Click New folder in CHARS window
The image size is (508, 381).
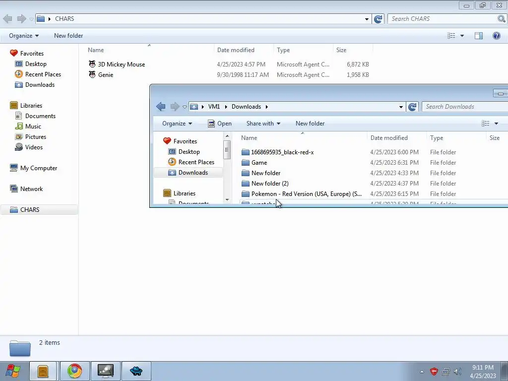[68, 36]
